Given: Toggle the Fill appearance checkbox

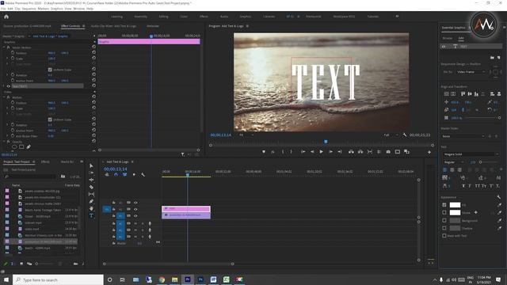Looking at the screenshot, I should point(444,205).
